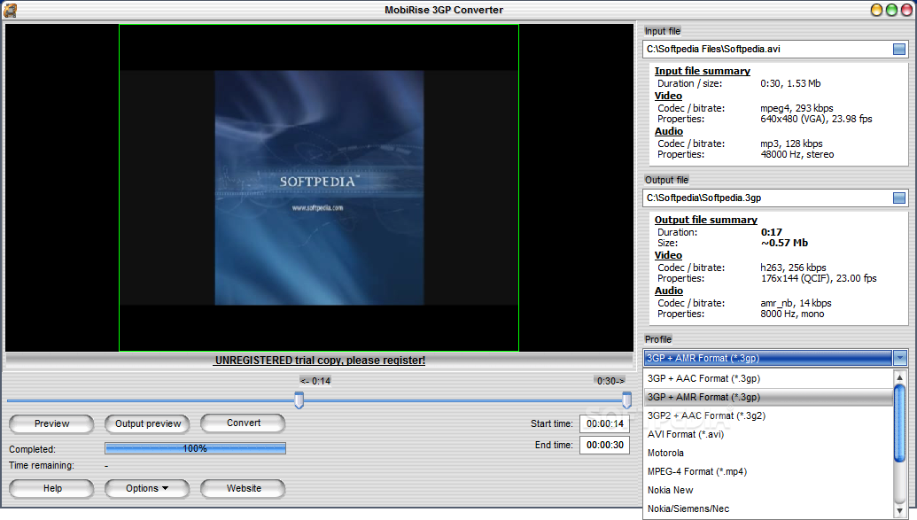Screen dimensions: 917x520
Task: Click '8000 Hz, mono' audio properties
Action: click(792, 314)
